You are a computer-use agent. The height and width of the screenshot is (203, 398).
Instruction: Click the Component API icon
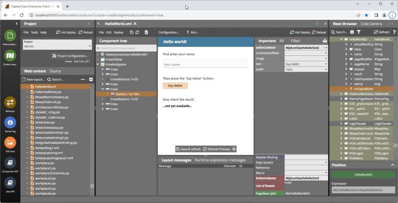10,162
